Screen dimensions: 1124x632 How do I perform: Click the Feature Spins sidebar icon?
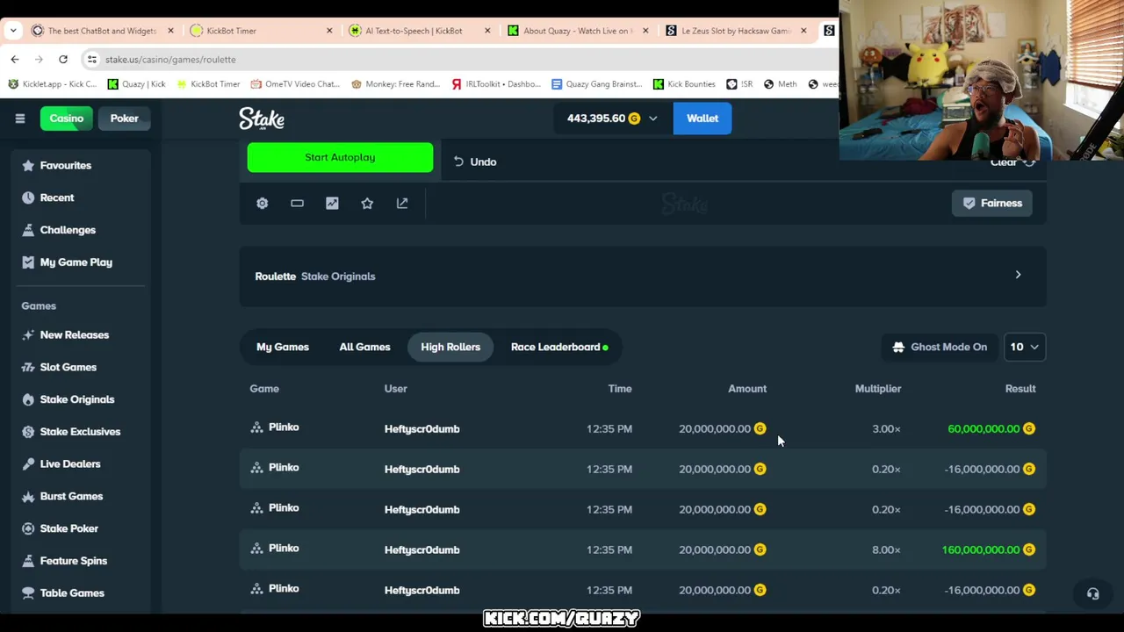pos(28,561)
